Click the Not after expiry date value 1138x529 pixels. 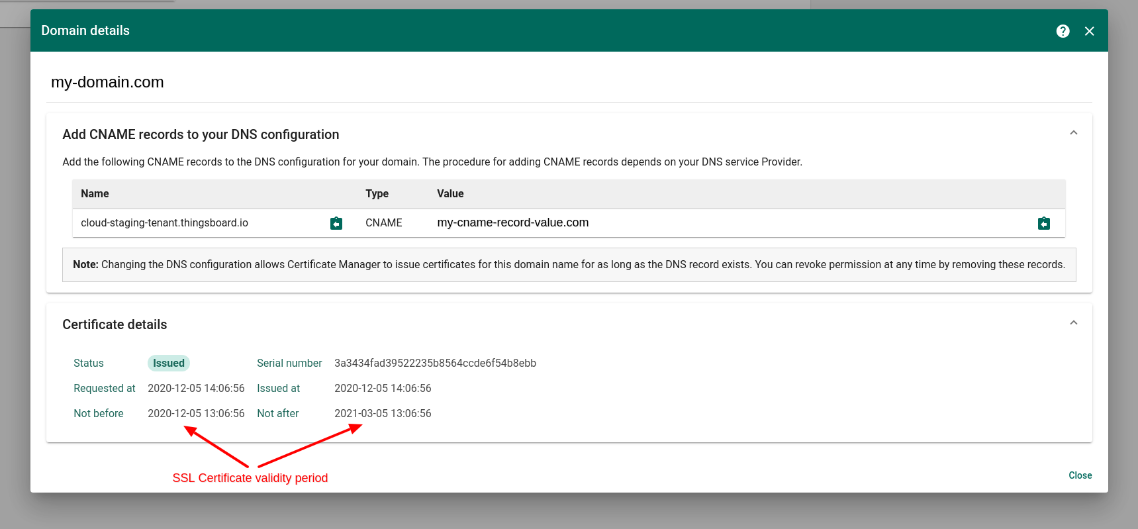[383, 413]
